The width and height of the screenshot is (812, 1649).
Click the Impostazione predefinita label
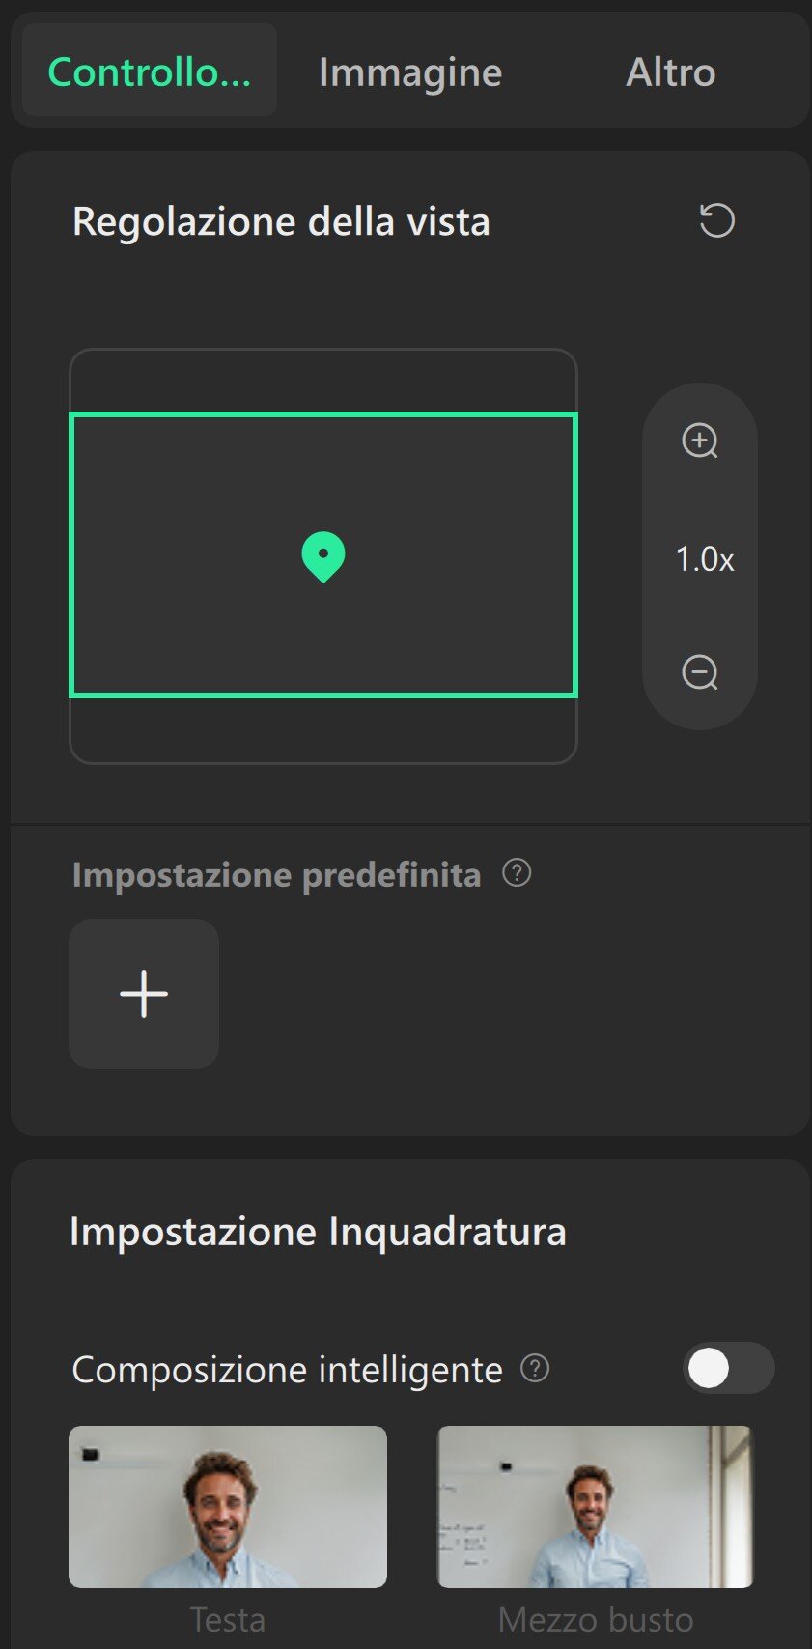pos(277,875)
